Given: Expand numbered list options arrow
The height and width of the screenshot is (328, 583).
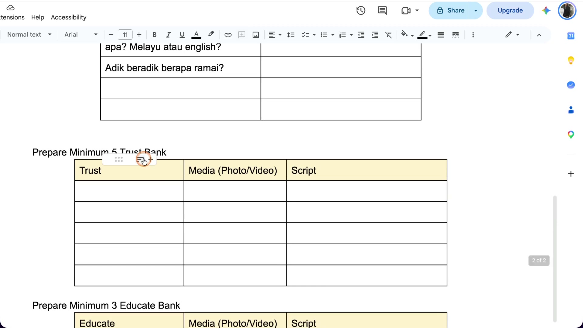Looking at the screenshot, I should [351, 35].
